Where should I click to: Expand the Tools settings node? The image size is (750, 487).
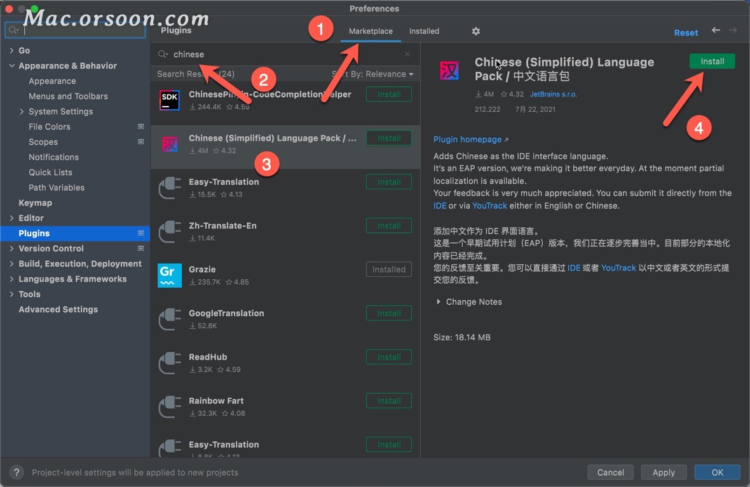click(11, 295)
